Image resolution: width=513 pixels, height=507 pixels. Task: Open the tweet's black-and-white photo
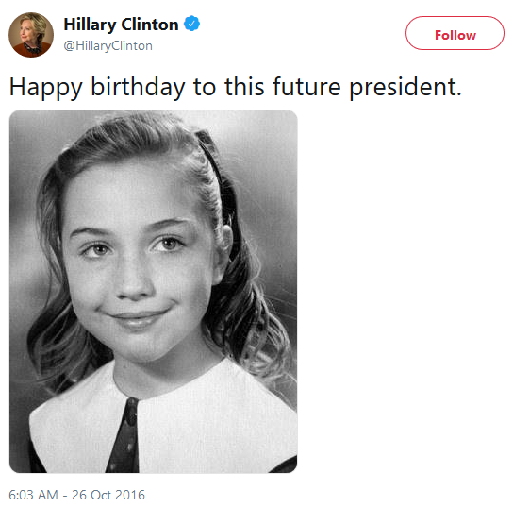[x=153, y=292]
